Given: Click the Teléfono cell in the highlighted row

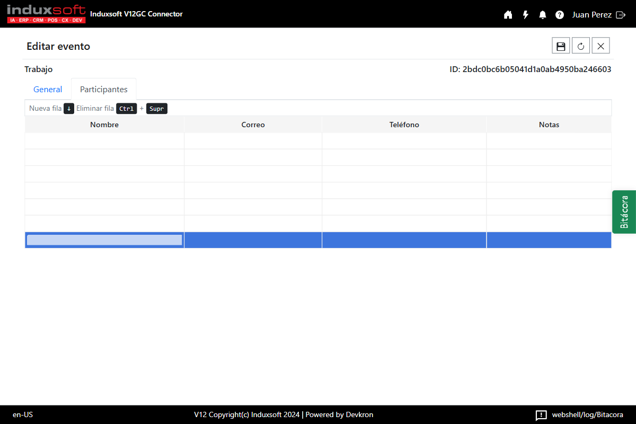Looking at the screenshot, I should point(404,240).
